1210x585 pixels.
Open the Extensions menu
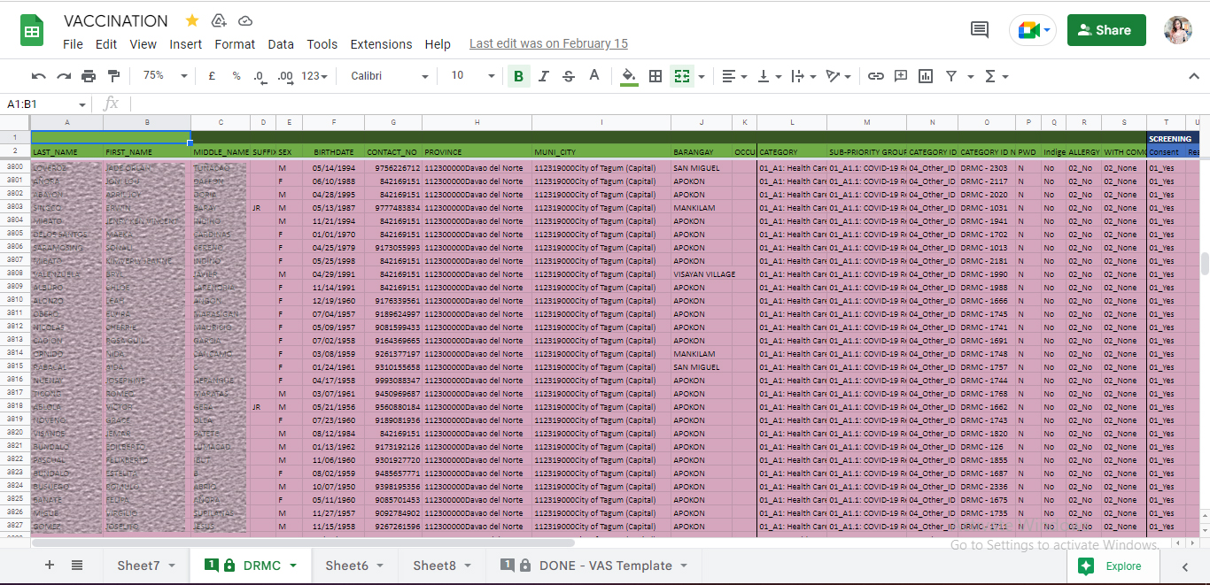pyautogui.click(x=381, y=44)
